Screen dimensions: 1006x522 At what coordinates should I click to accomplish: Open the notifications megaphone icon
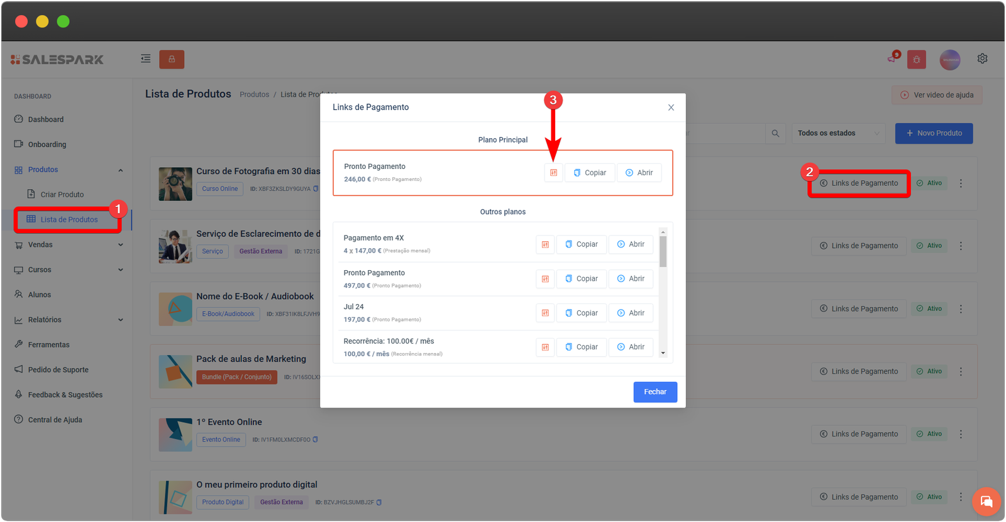pos(892,58)
